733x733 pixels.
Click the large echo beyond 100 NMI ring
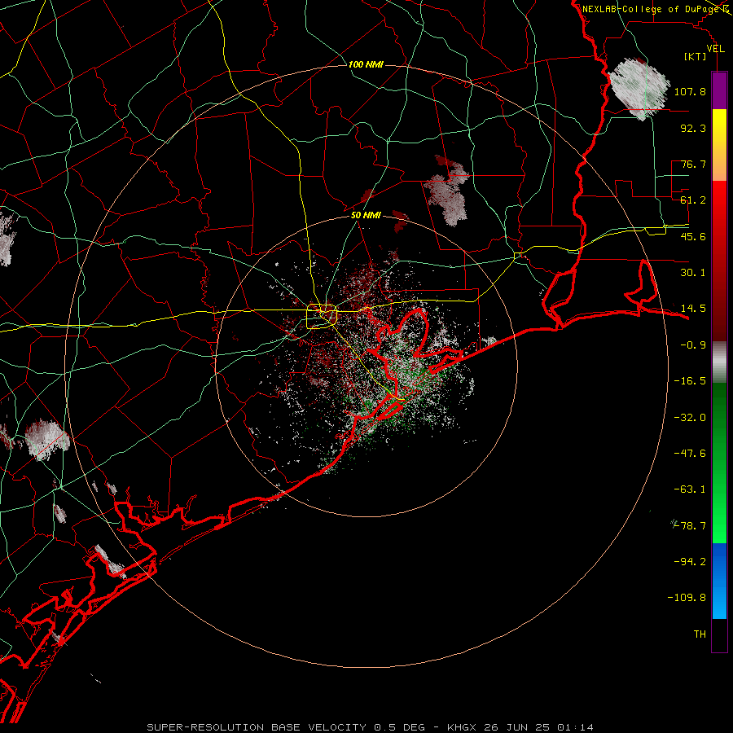point(639,89)
